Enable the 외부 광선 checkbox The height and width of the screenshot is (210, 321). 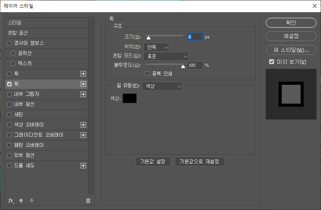(9, 155)
